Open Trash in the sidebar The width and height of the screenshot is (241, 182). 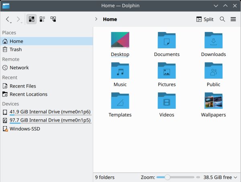pos(47,50)
